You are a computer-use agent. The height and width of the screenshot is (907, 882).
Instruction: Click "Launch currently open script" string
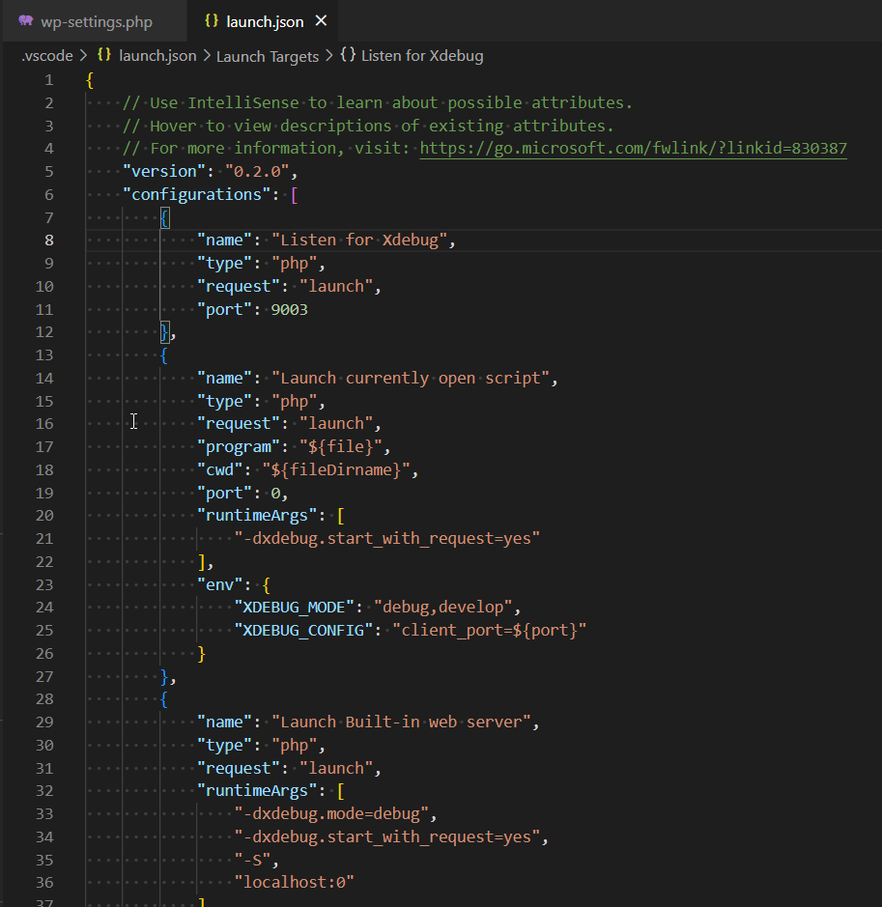(x=410, y=379)
